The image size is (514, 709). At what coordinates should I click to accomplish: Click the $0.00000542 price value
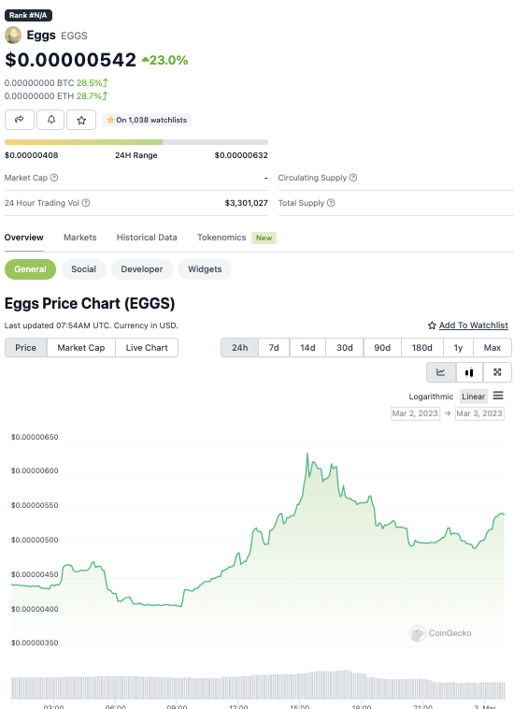(x=70, y=60)
